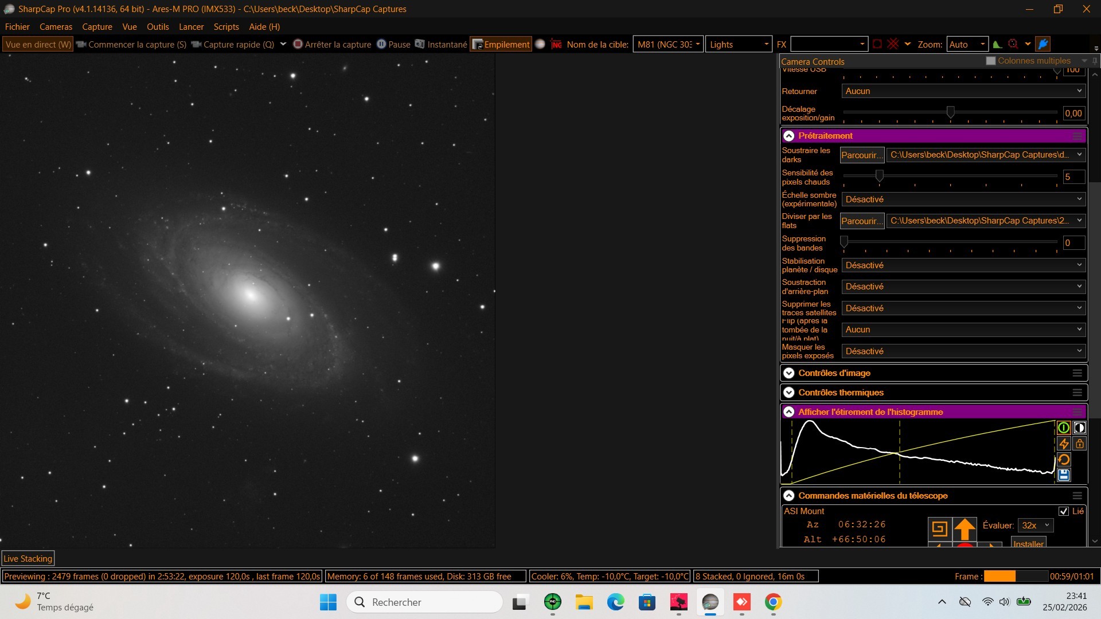Image resolution: width=1101 pixels, height=619 pixels.
Task: Collapse Commandes matérielles du télescope section
Action: coord(788,496)
